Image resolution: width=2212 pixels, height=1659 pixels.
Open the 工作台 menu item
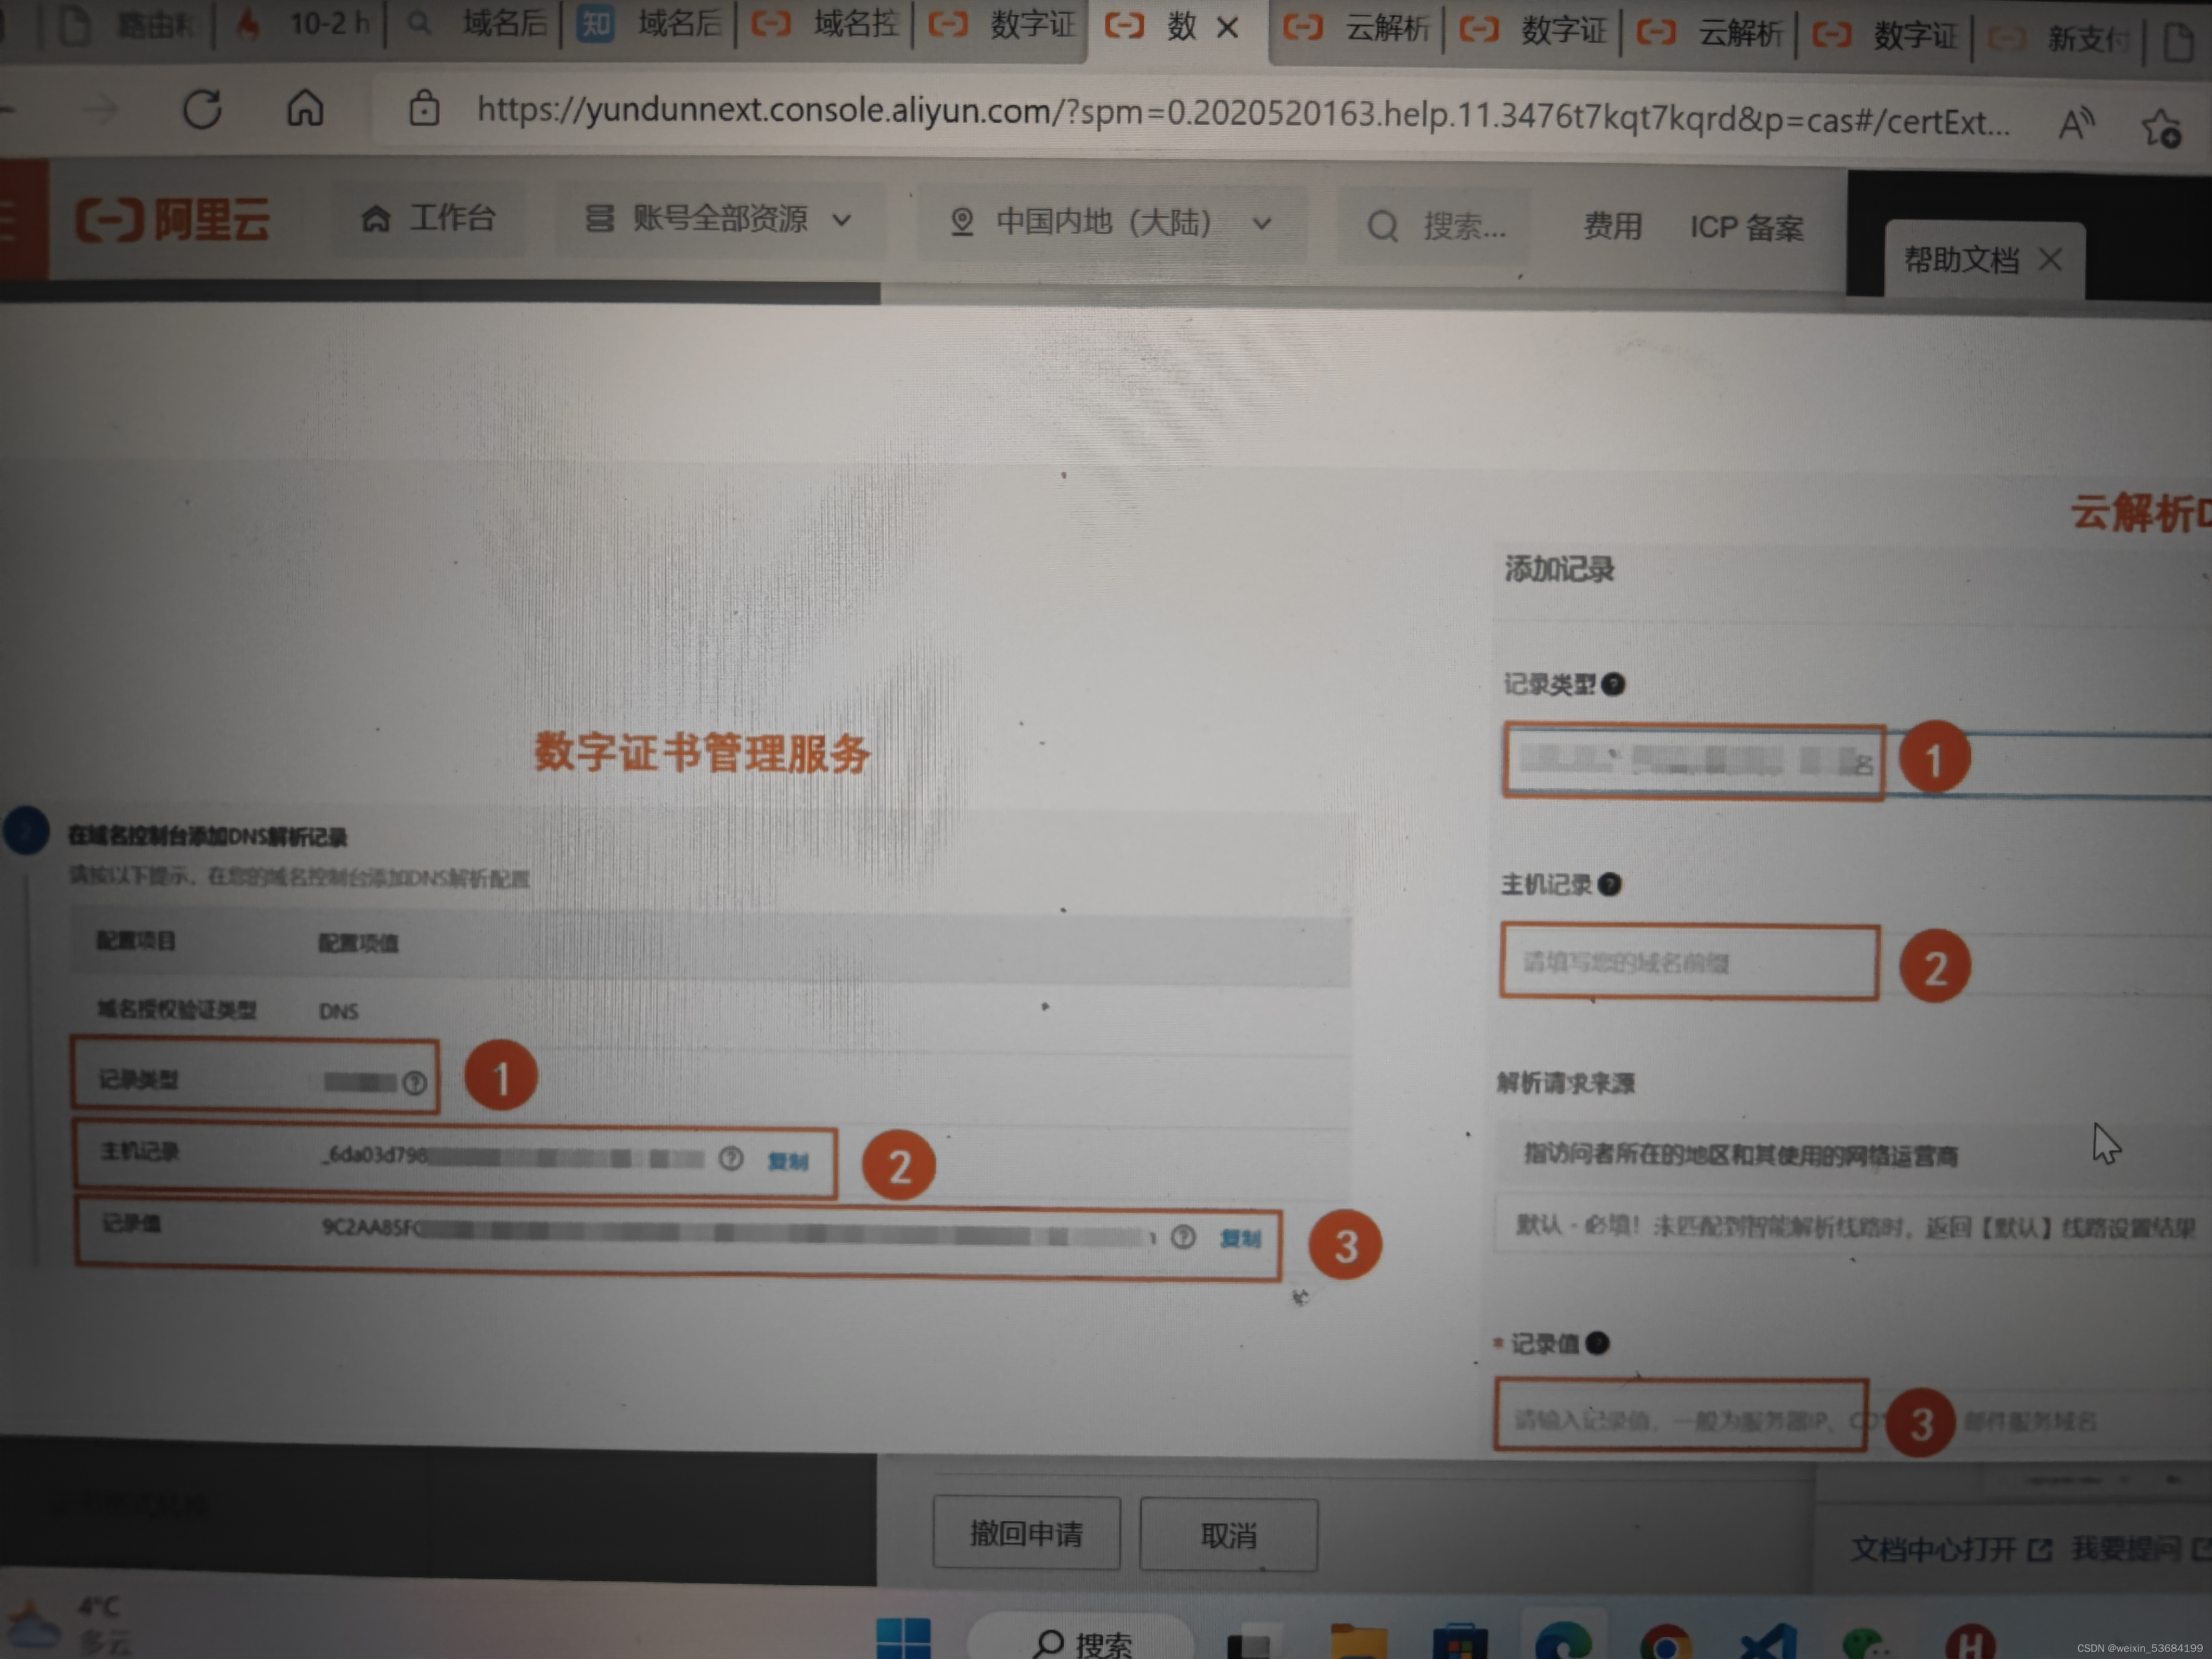429,217
